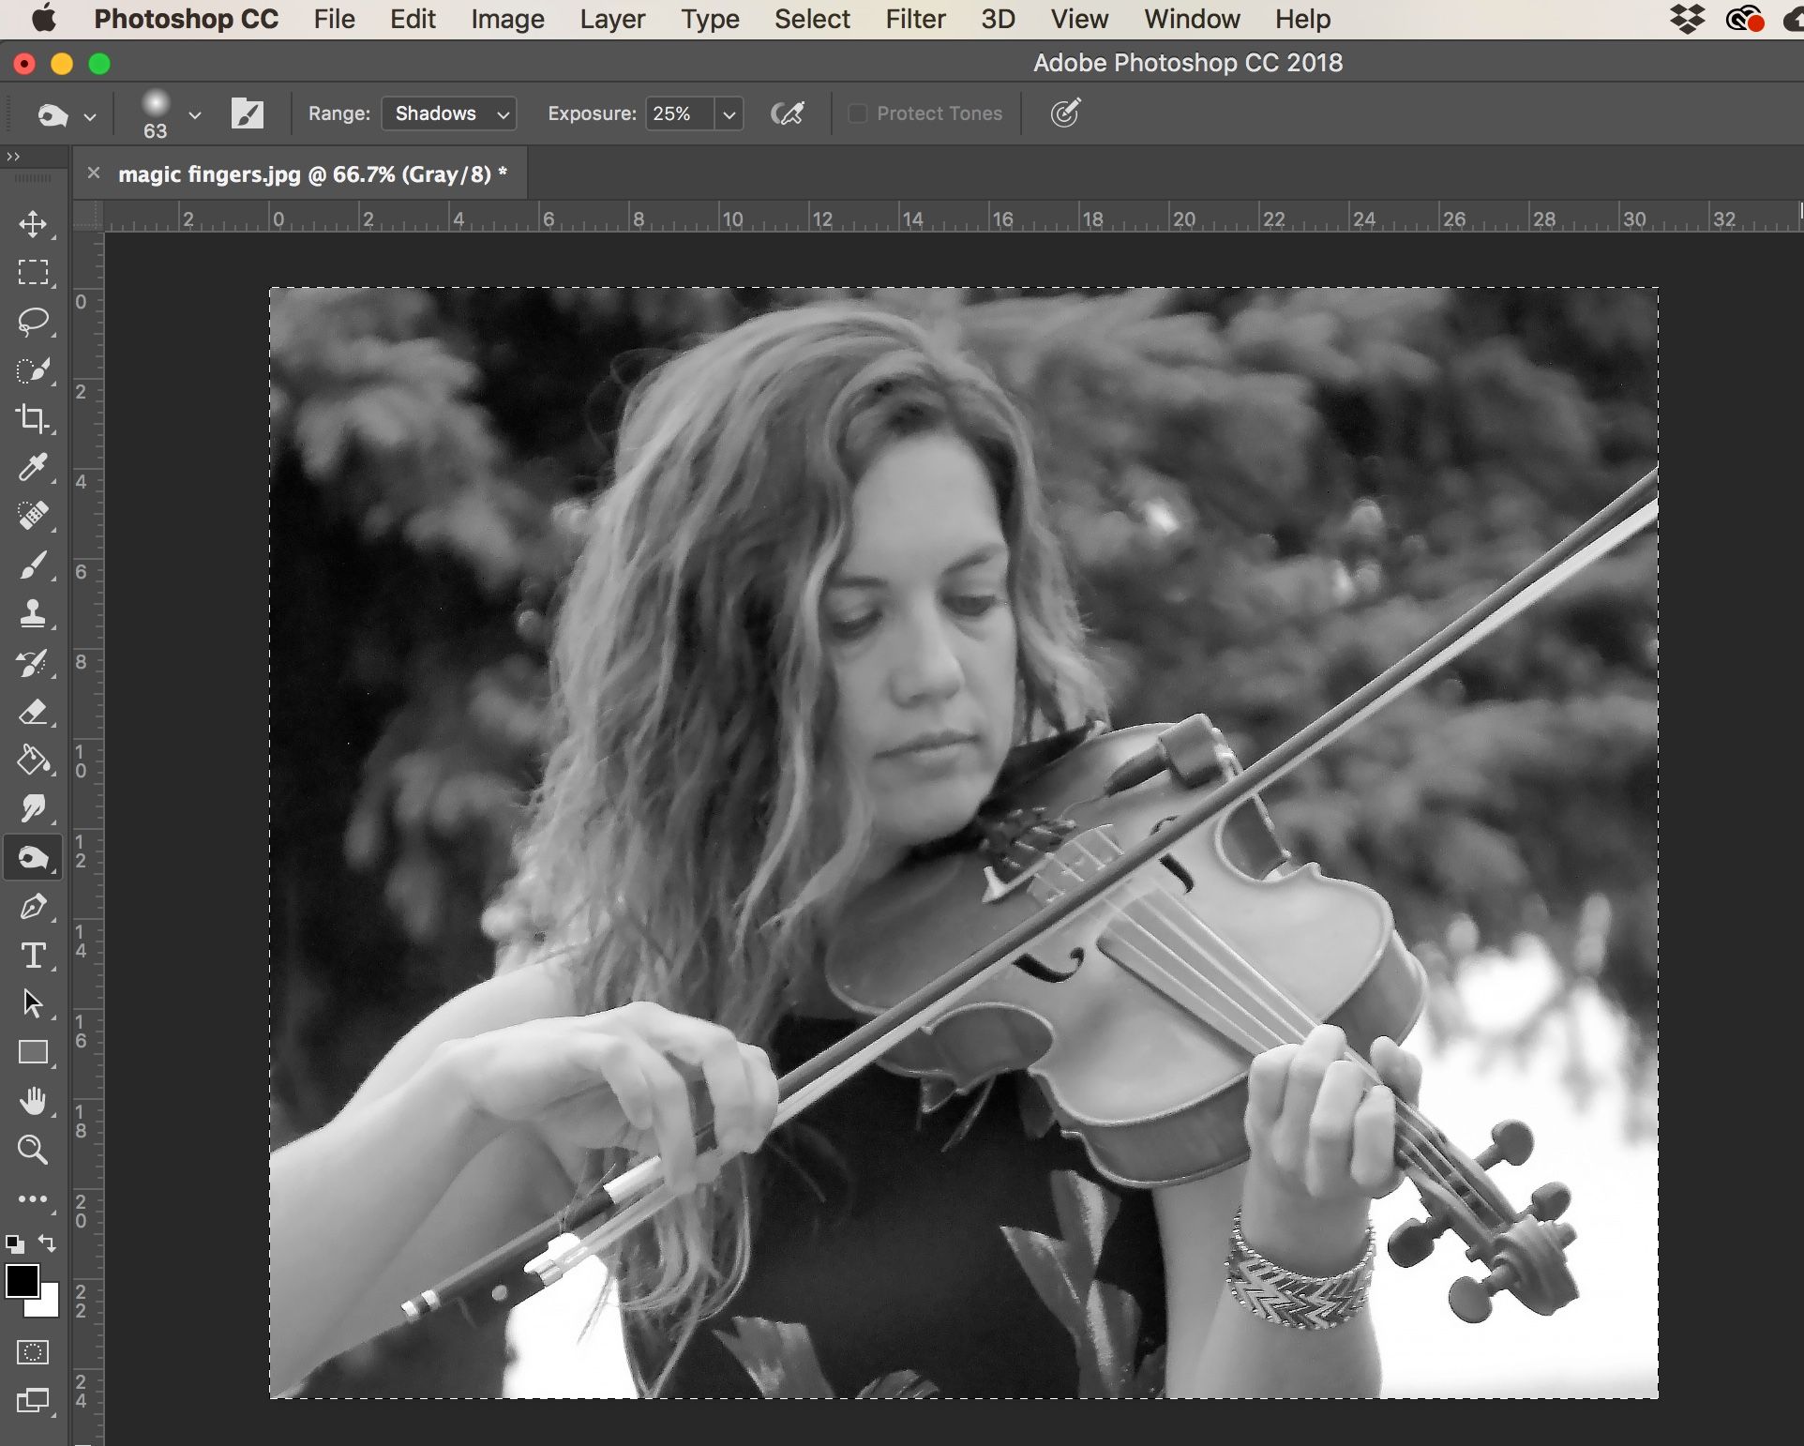
Task: Pick the Eyedropper tool
Action: click(33, 467)
